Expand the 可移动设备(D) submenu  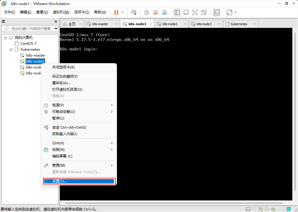coord(79,111)
